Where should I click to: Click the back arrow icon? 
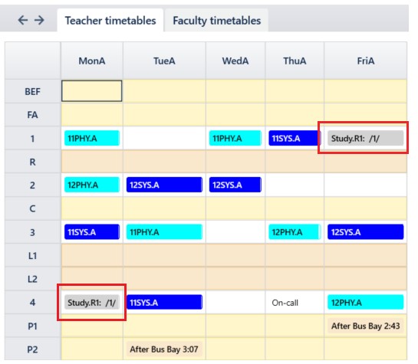point(23,20)
